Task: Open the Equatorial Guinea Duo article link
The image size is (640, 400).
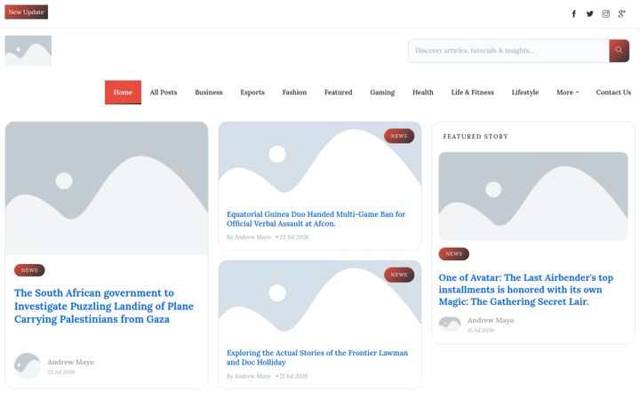Action: (316, 219)
